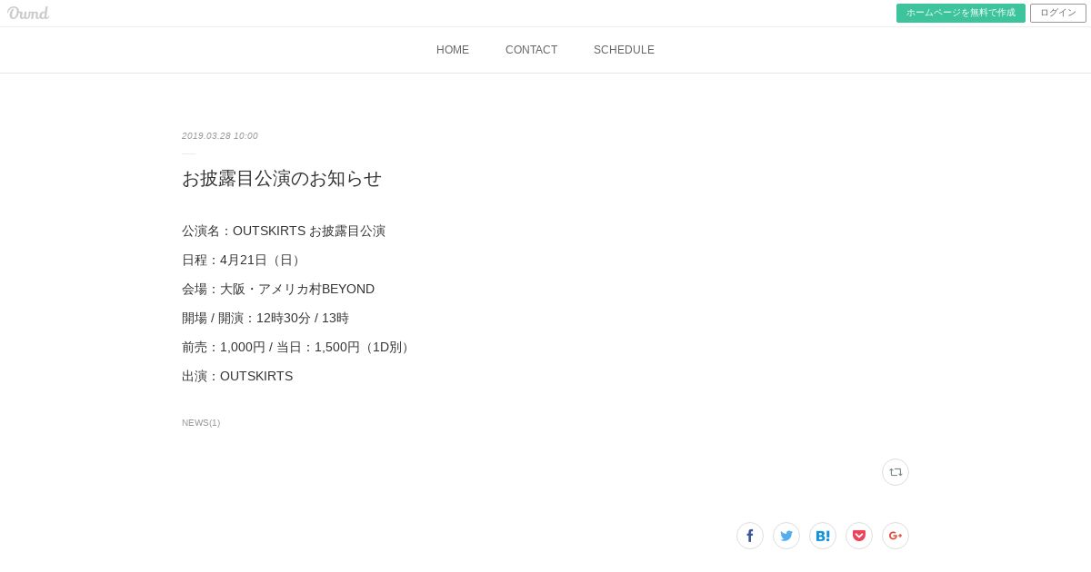Open the SCHEDULE menu item
The width and height of the screenshot is (1091, 572).
click(624, 50)
